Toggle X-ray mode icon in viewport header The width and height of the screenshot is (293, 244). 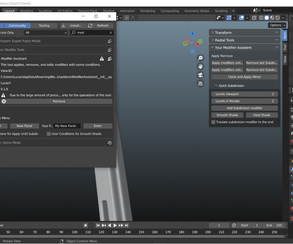pos(254,18)
